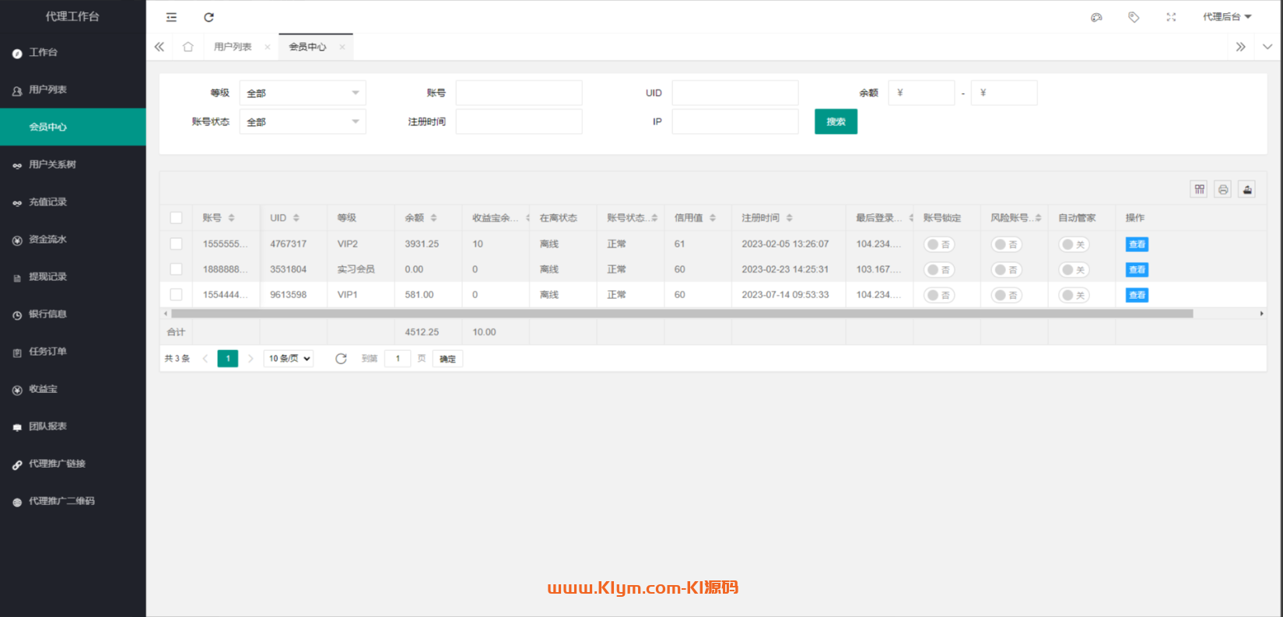This screenshot has height=617, width=1283.
Task: Export table data with export icon
Action: [1247, 190]
